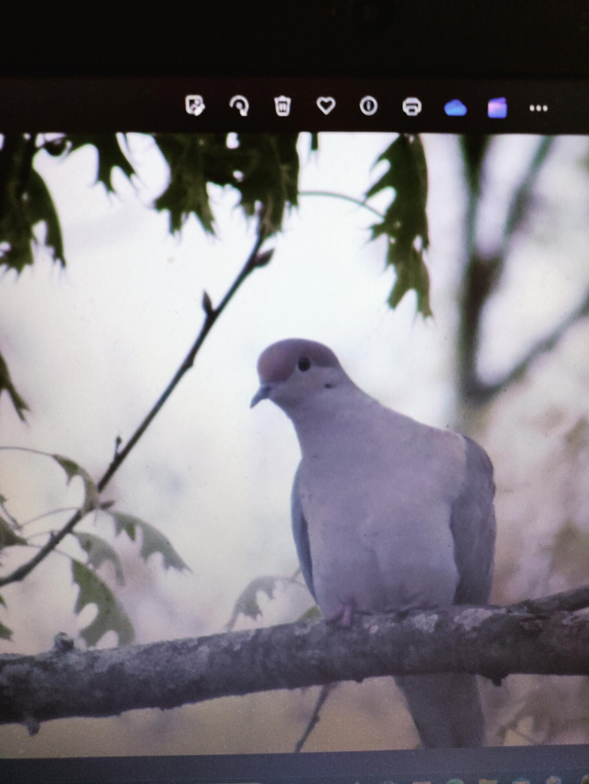
Task: Open the OneDrive cloud icon
Action: (455, 107)
